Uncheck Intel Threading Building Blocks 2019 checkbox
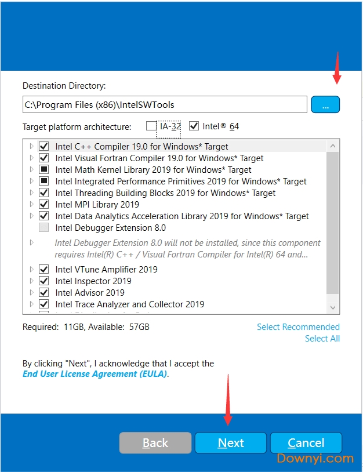 click(x=44, y=193)
